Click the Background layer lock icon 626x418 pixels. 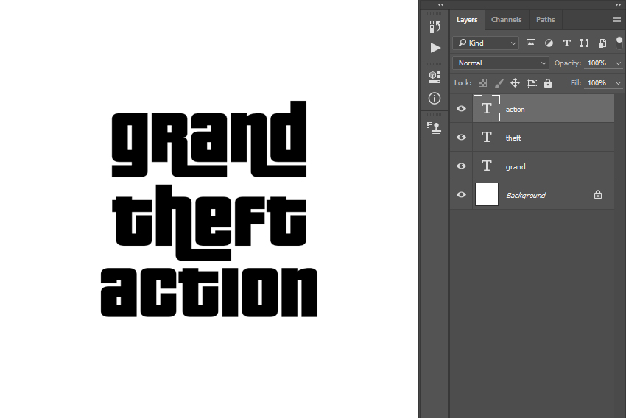click(x=598, y=194)
